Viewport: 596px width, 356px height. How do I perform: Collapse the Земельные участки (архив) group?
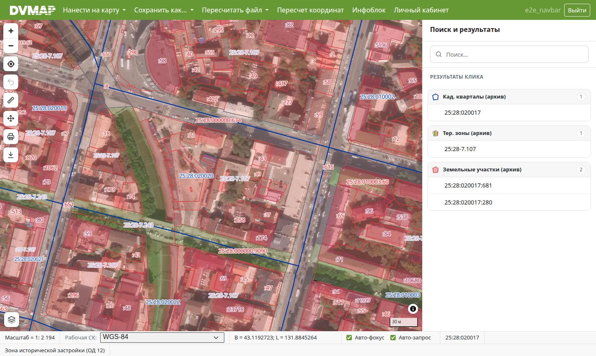click(509, 170)
